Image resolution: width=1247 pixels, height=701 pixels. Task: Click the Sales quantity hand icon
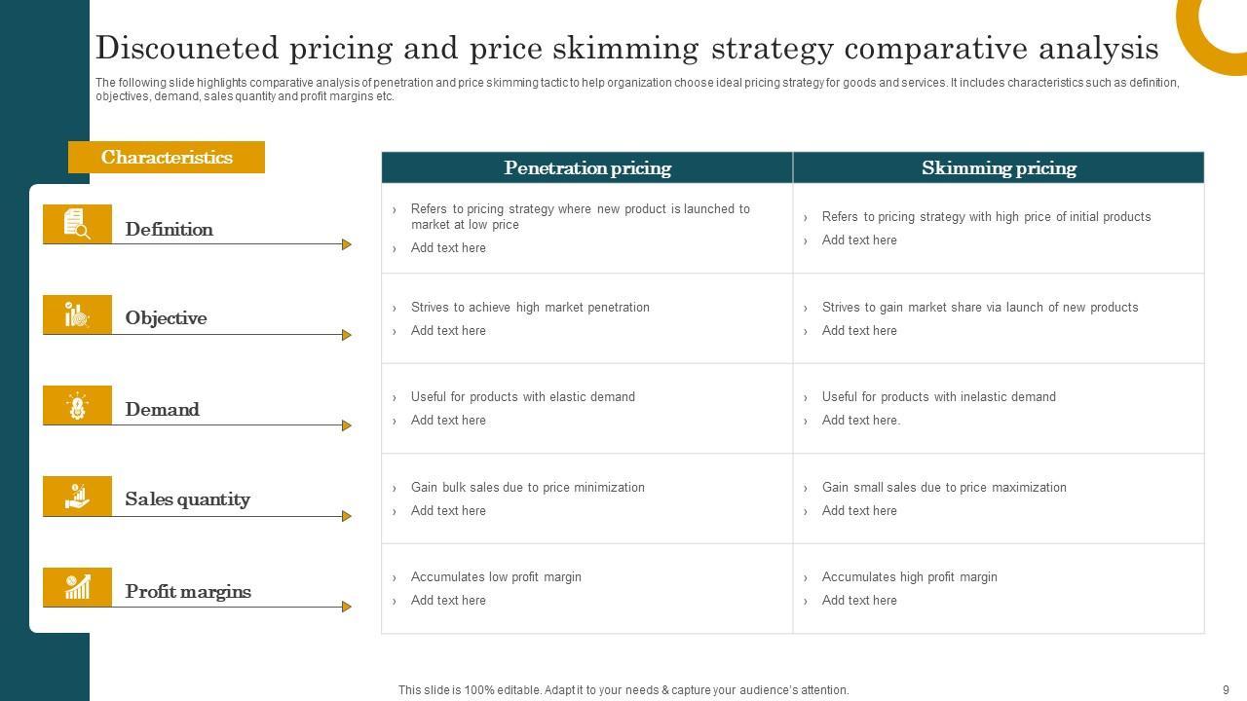pos(77,496)
